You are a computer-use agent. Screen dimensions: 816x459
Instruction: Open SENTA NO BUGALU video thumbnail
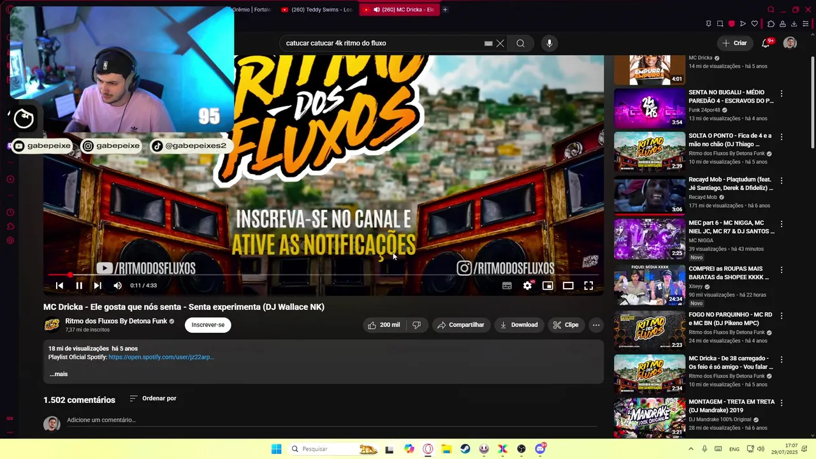point(650,108)
